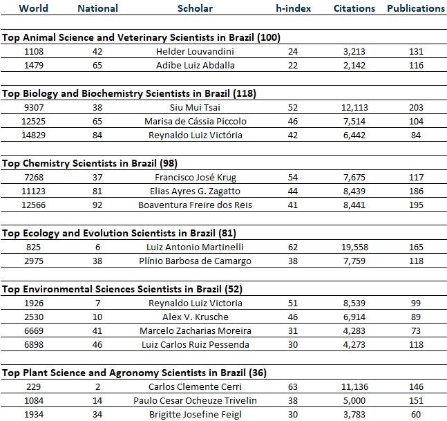Viewport: 447px width, 421px height.
Task: Click world rank 825 for Luiz Antonio Martinelli
Action: click(x=33, y=247)
